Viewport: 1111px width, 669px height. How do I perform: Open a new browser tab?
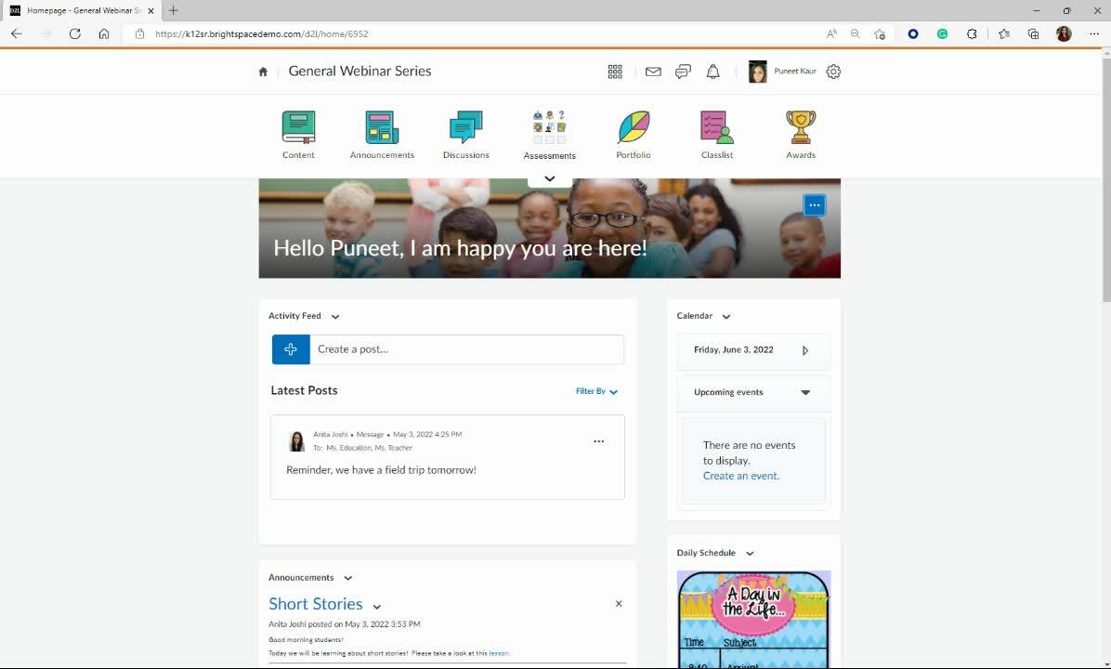(173, 10)
